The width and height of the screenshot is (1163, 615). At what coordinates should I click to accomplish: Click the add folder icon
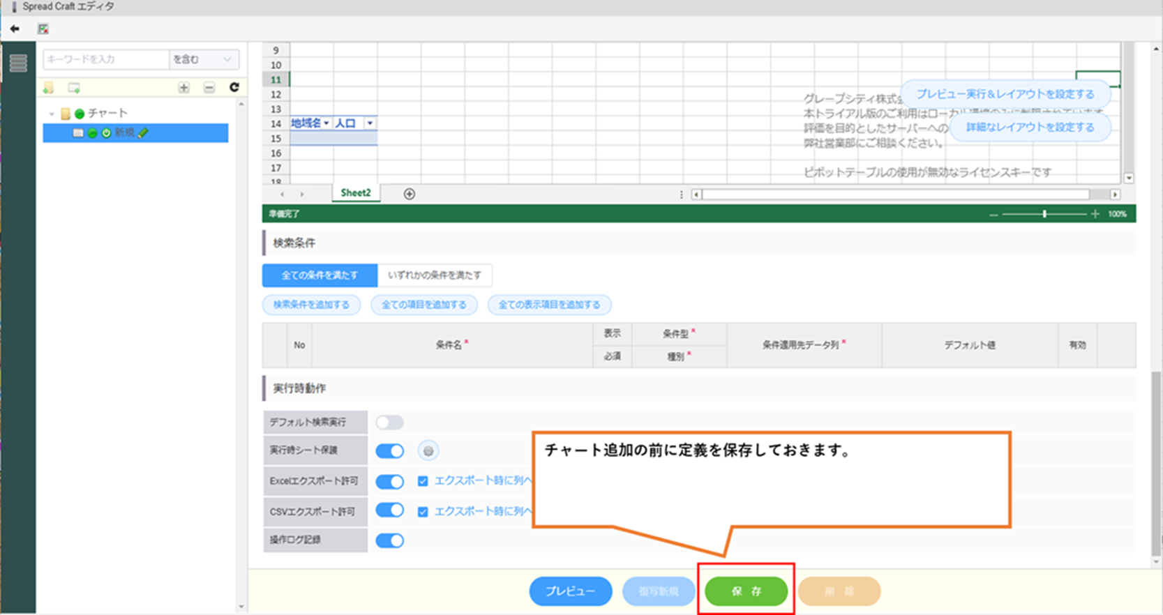point(49,88)
